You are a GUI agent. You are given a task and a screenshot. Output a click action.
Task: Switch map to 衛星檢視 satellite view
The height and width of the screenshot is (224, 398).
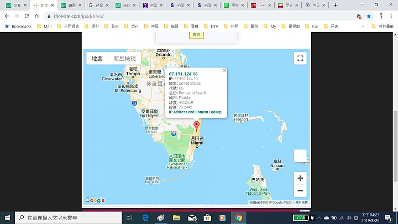(124, 59)
